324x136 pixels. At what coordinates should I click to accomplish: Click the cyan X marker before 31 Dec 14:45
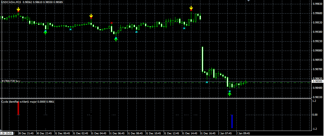click(184, 28)
